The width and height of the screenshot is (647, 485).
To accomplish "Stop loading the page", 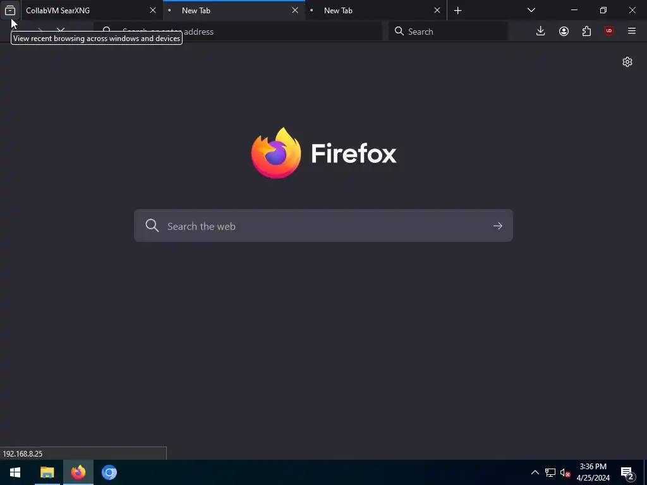I will tap(61, 32).
